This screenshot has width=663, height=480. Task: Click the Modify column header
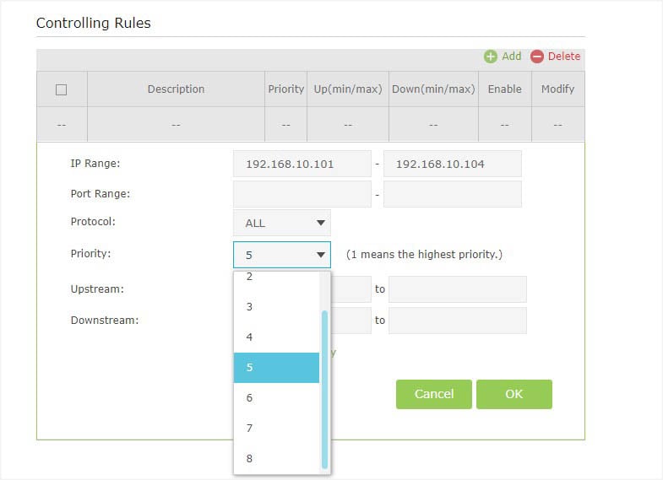(558, 89)
